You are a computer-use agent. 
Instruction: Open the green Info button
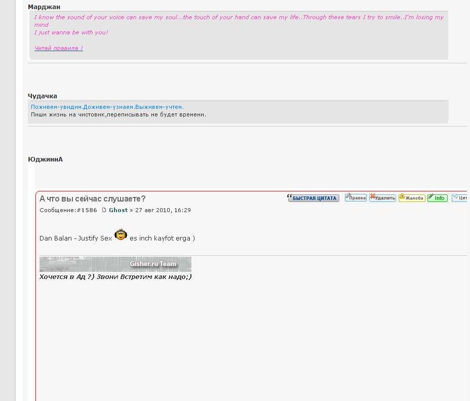pos(437,198)
